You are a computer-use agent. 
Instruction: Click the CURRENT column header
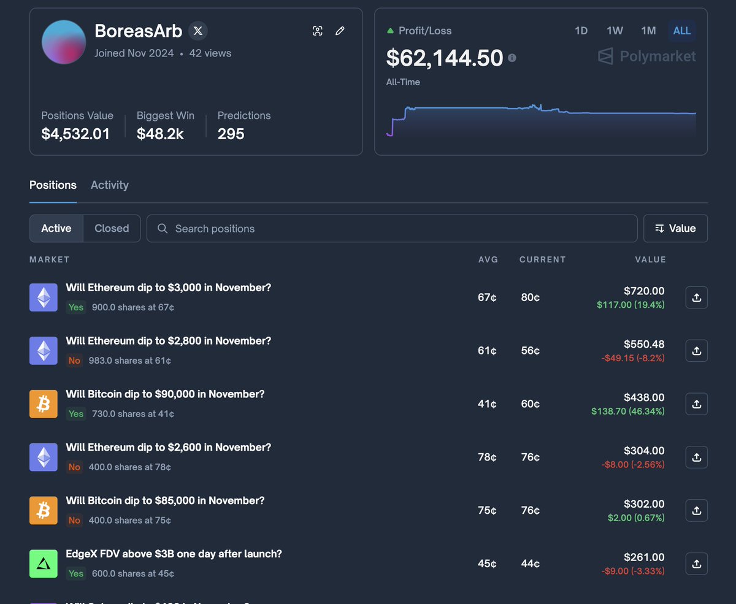(543, 259)
